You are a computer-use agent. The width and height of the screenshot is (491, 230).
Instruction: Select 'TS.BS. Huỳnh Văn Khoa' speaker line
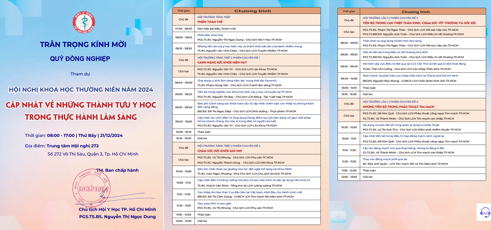[240, 186]
